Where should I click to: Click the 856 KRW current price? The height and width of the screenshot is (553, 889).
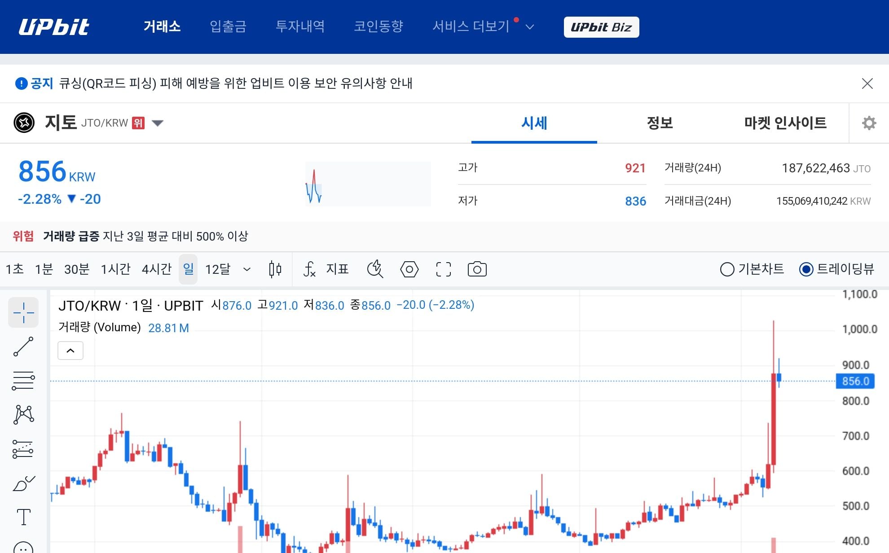(57, 171)
